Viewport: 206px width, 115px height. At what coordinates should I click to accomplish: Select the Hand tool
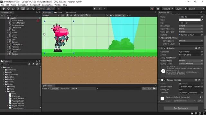pyautogui.click(x=4, y=9)
